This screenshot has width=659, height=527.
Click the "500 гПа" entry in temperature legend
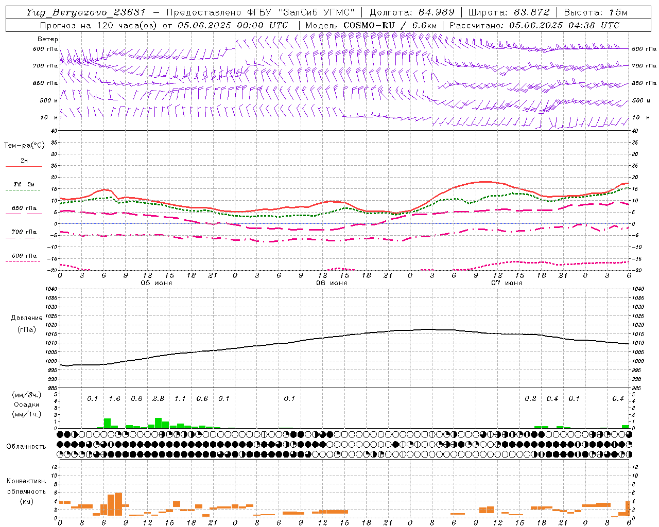pos(24,256)
